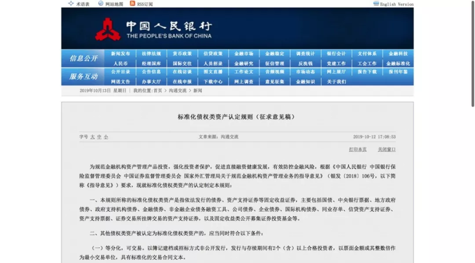The height and width of the screenshot is (263, 475).
Task: Click the 关闭窗口 close window link
Action: (x=387, y=149)
